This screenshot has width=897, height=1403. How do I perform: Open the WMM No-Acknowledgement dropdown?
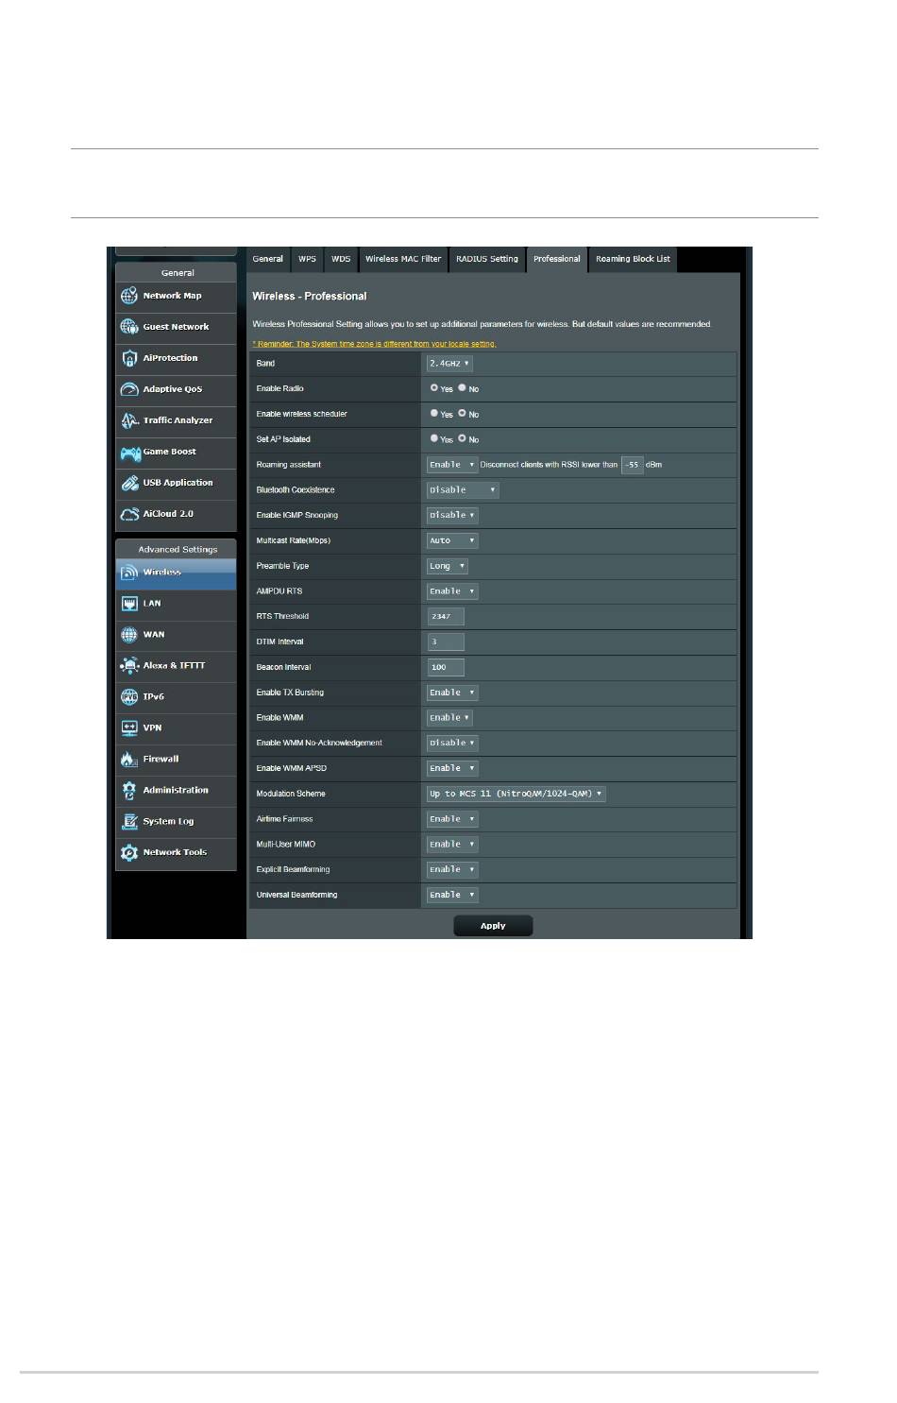(452, 744)
